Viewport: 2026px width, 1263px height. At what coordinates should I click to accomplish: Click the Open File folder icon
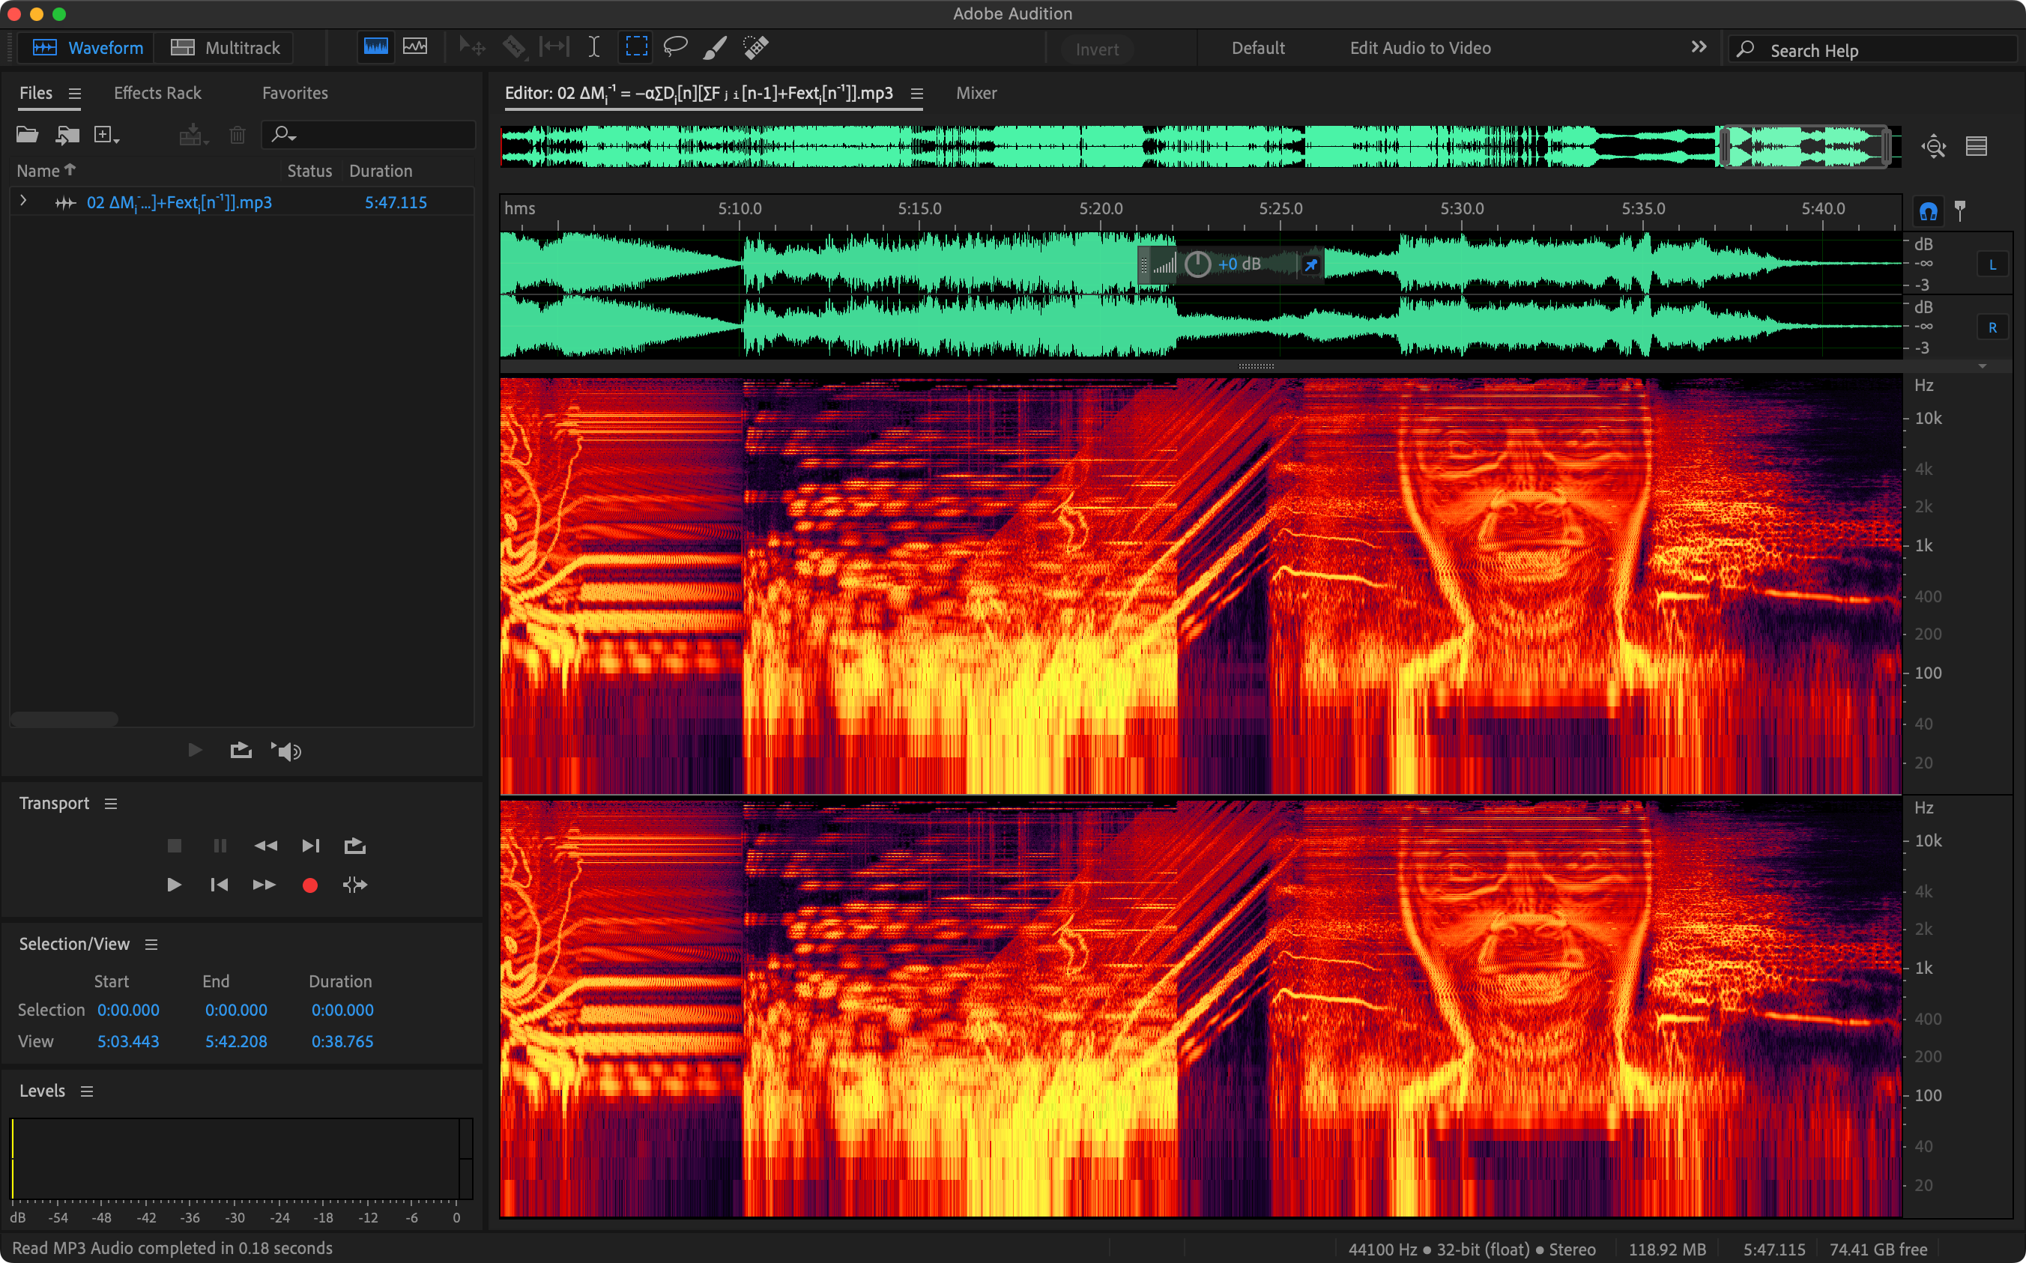pos(28,135)
